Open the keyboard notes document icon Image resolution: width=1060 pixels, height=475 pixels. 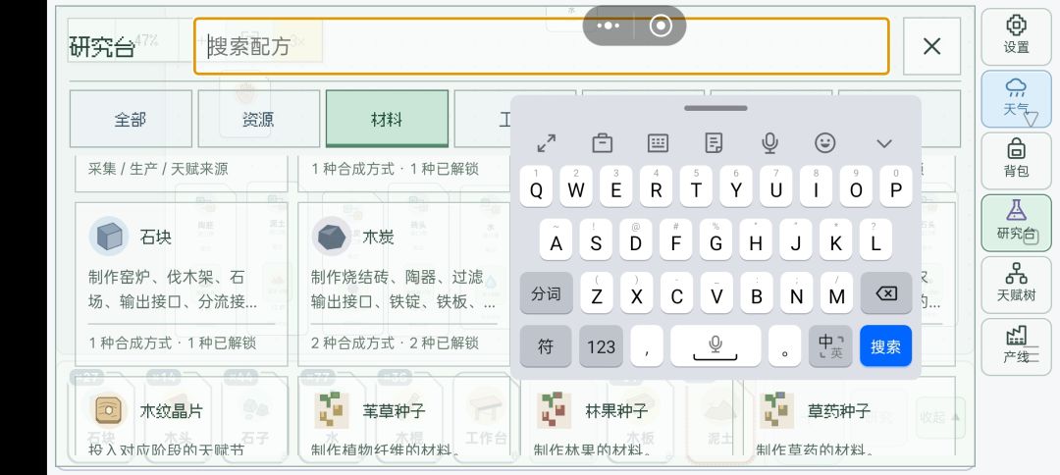714,142
